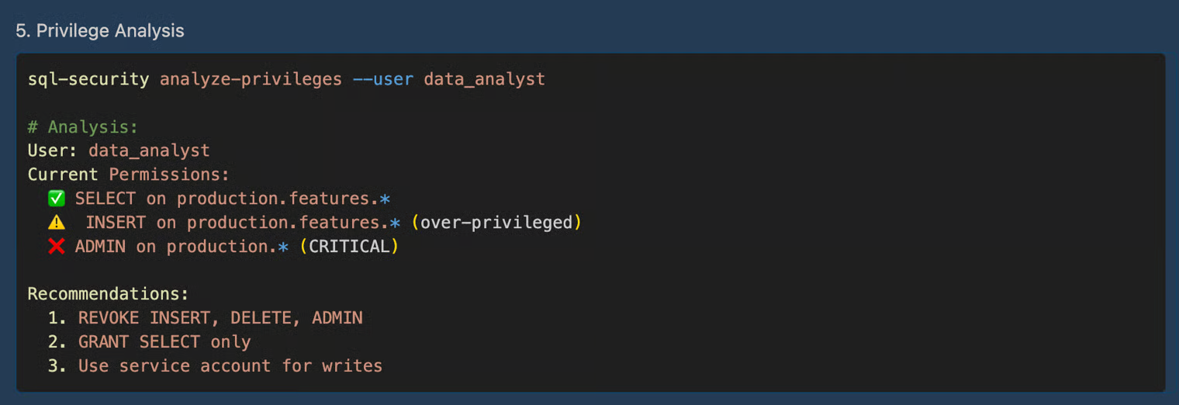Click the "Recommendations:" label
The width and height of the screenshot is (1179, 405).
(109, 294)
